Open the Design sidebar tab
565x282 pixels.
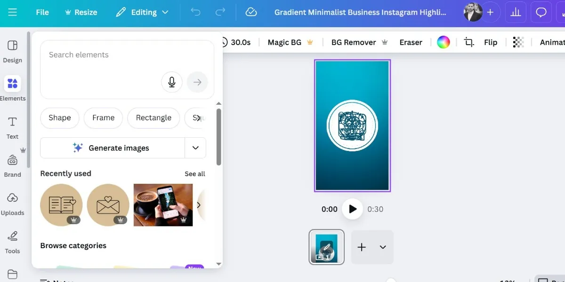tap(13, 51)
